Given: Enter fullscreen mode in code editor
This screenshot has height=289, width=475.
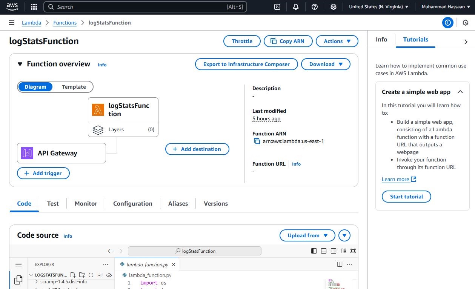Looking at the screenshot, I should click(x=353, y=251).
